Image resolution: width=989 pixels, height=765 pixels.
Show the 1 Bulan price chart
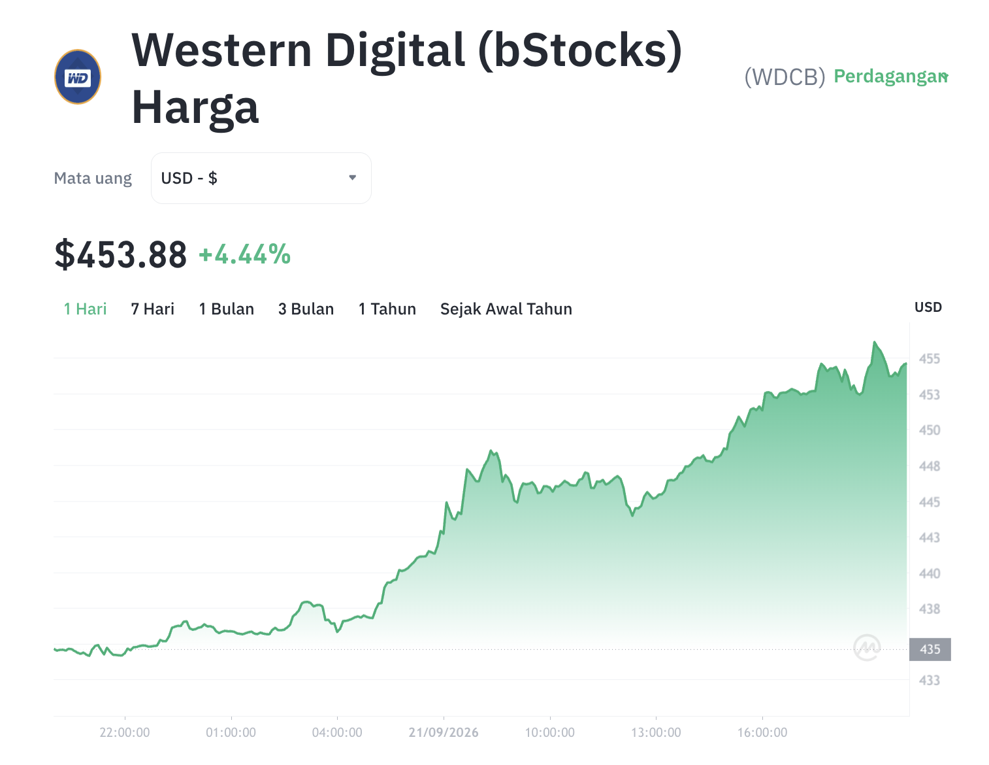pos(226,309)
